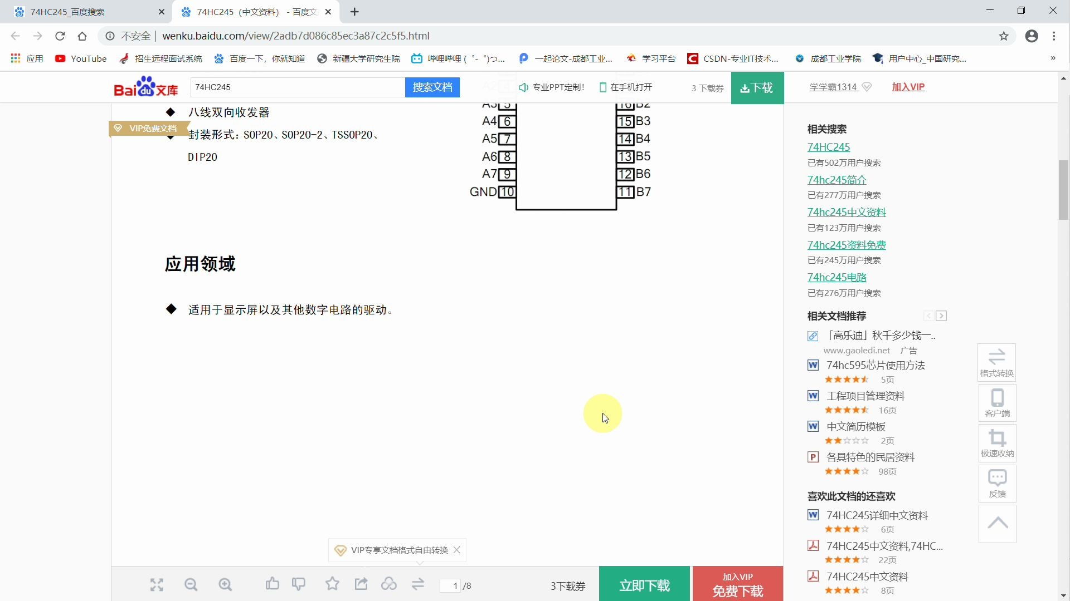This screenshot has width=1070, height=601.
Task: Close the VIP专享文档格式自由转换 tooltip
Action: [457, 550]
